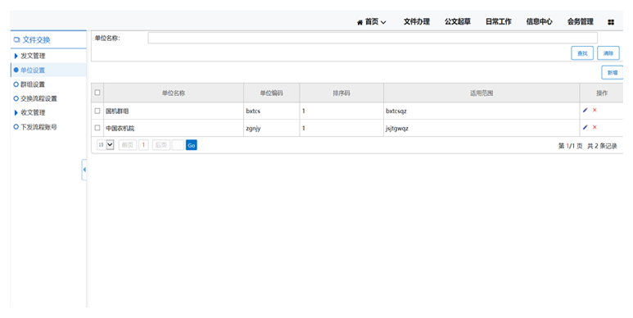633x318 pixels.
Task: Expand the 收文管理 tree item
Action: pyautogui.click(x=16, y=113)
